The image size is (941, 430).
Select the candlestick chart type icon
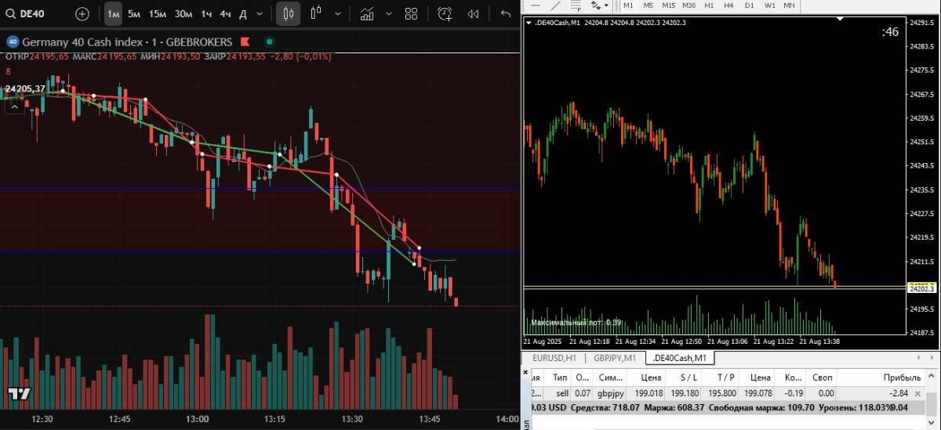tap(288, 13)
